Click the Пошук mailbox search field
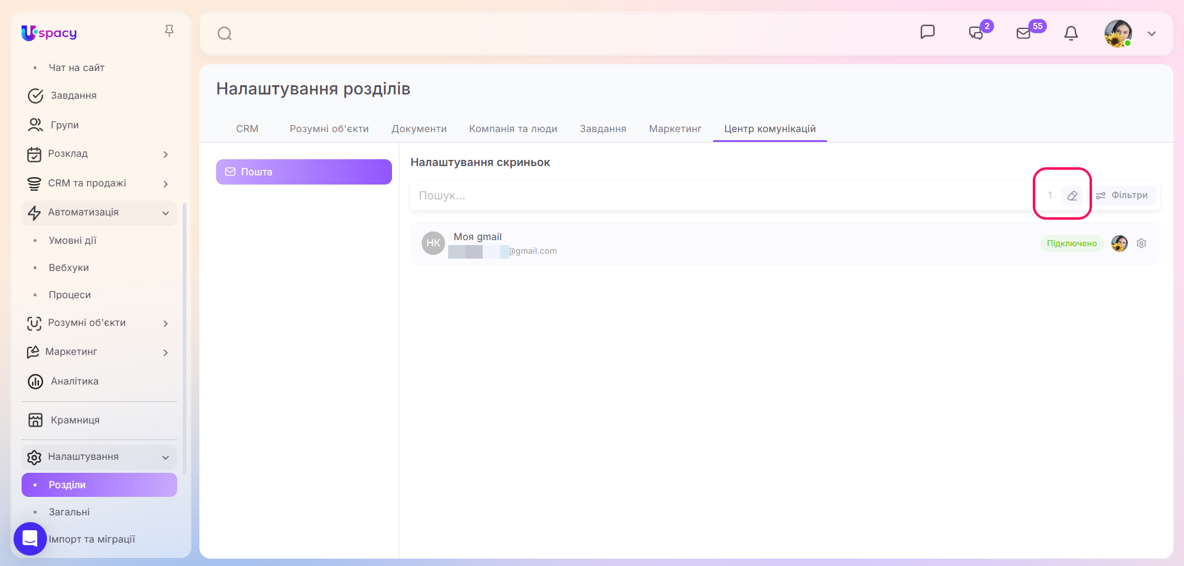This screenshot has height=566, width=1184. (x=722, y=196)
